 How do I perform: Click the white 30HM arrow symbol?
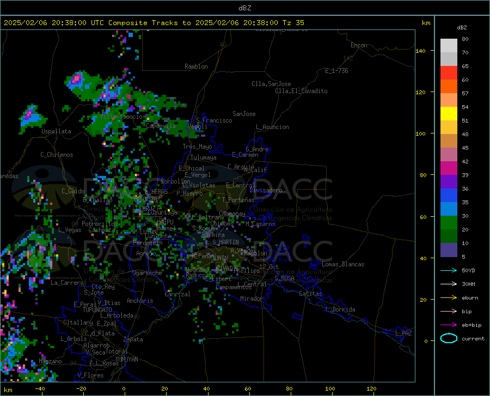click(449, 284)
